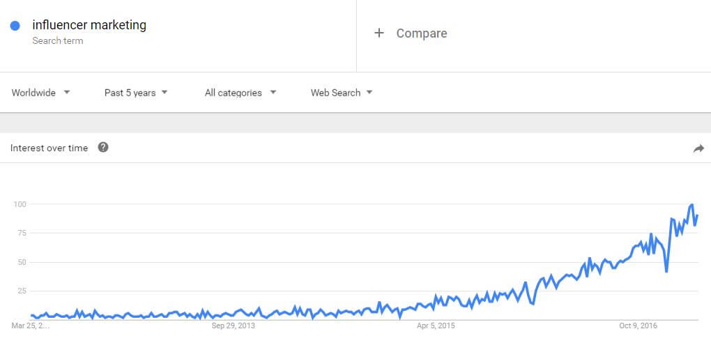
Task: Click the share arrow icon
Action: (x=698, y=148)
